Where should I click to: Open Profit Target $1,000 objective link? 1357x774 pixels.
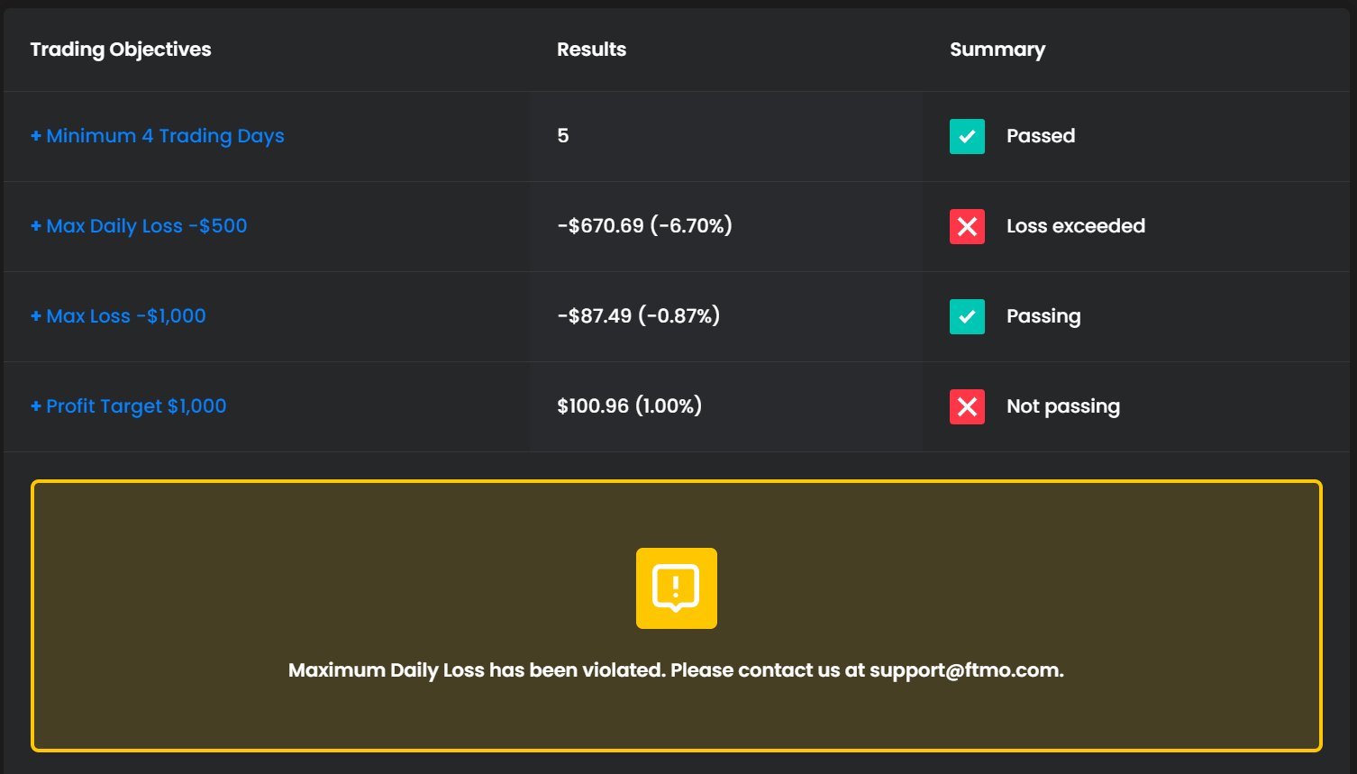[x=136, y=406]
